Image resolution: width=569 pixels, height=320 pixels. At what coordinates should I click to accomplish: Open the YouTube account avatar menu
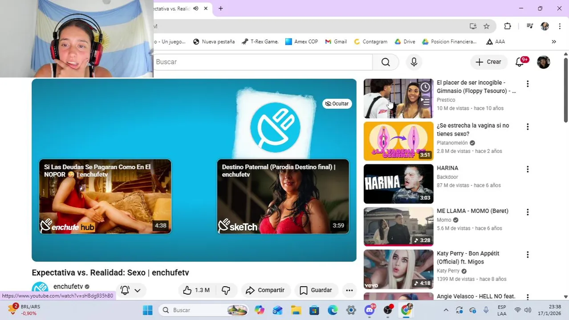tap(544, 62)
